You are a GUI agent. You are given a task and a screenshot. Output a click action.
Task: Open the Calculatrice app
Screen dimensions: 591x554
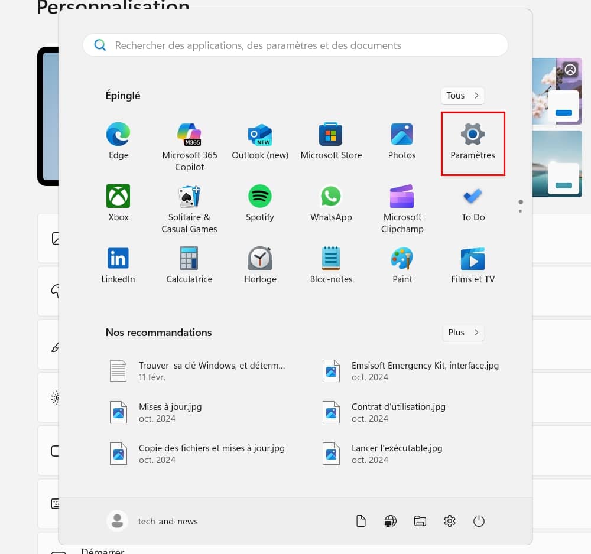click(189, 265)
